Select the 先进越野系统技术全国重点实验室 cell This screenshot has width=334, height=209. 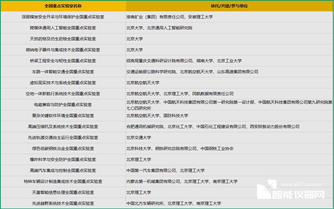point(63,203)
